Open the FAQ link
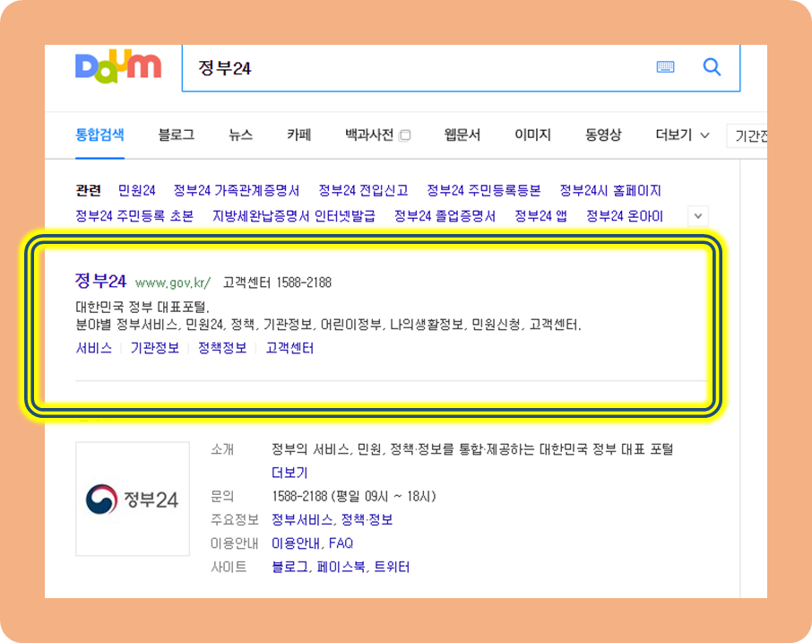The width and height of the screenshot is (812, 643). coord(341,543)
